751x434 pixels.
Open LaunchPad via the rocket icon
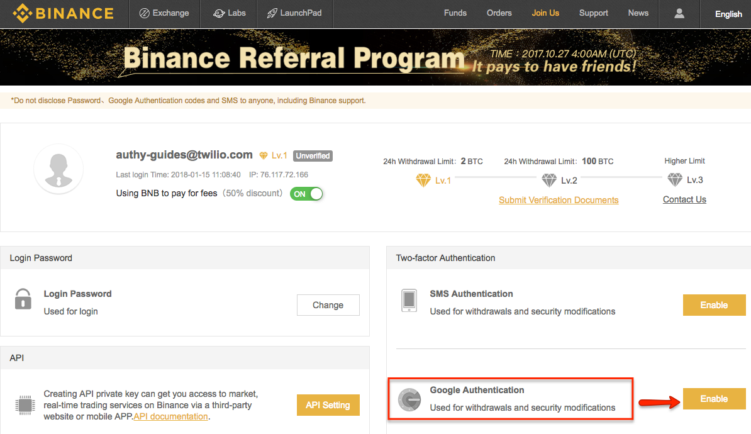click(270, 13)
